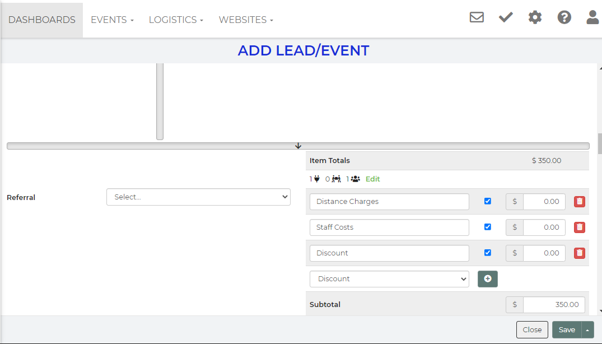Open the Save button dropdown arrow
The image size is (602, 344).
coord(587,330)
